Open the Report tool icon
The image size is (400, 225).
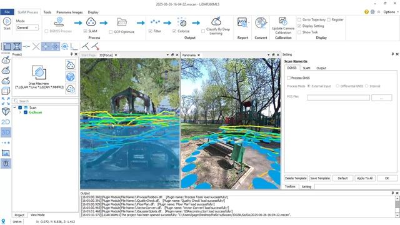pyautogui.click(x=242, y=22)
